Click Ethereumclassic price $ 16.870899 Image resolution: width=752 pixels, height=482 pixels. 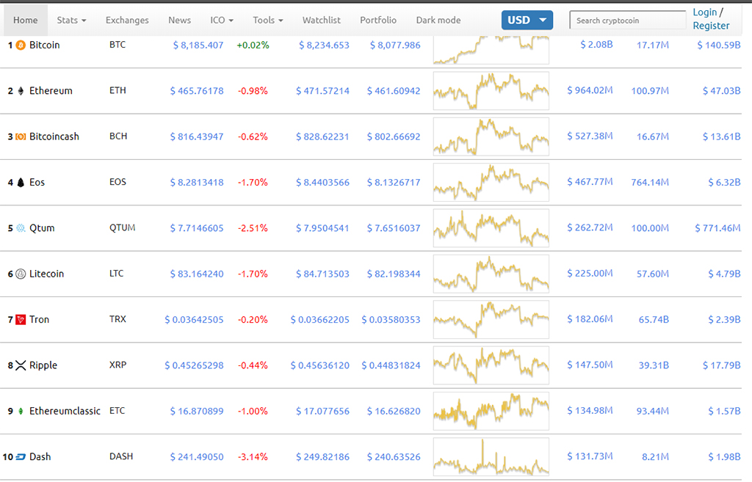[197, 411]
